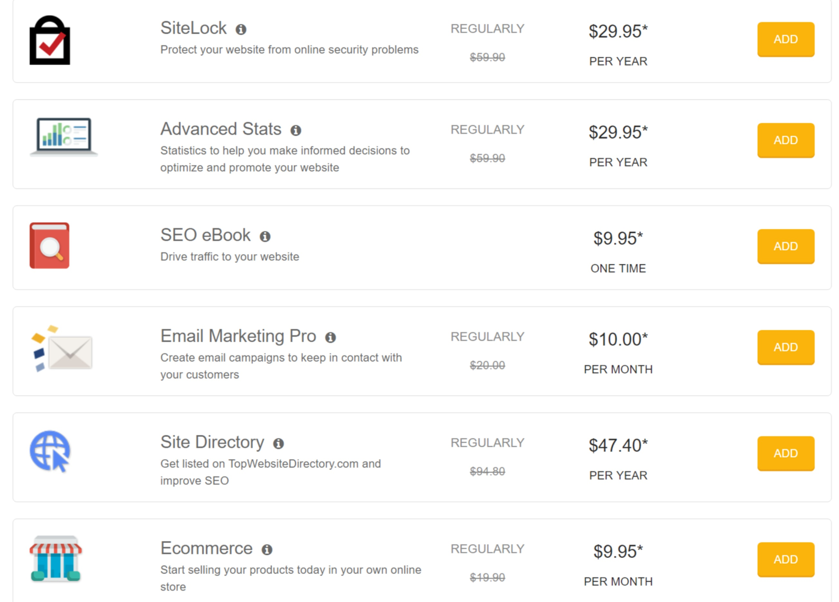Add Email Marketing Pro

tap(786, 348)
